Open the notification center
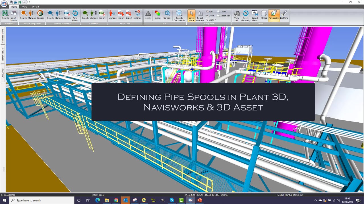Screen dimensions: 364x204 pyautogui.click(x=359, y=200)
